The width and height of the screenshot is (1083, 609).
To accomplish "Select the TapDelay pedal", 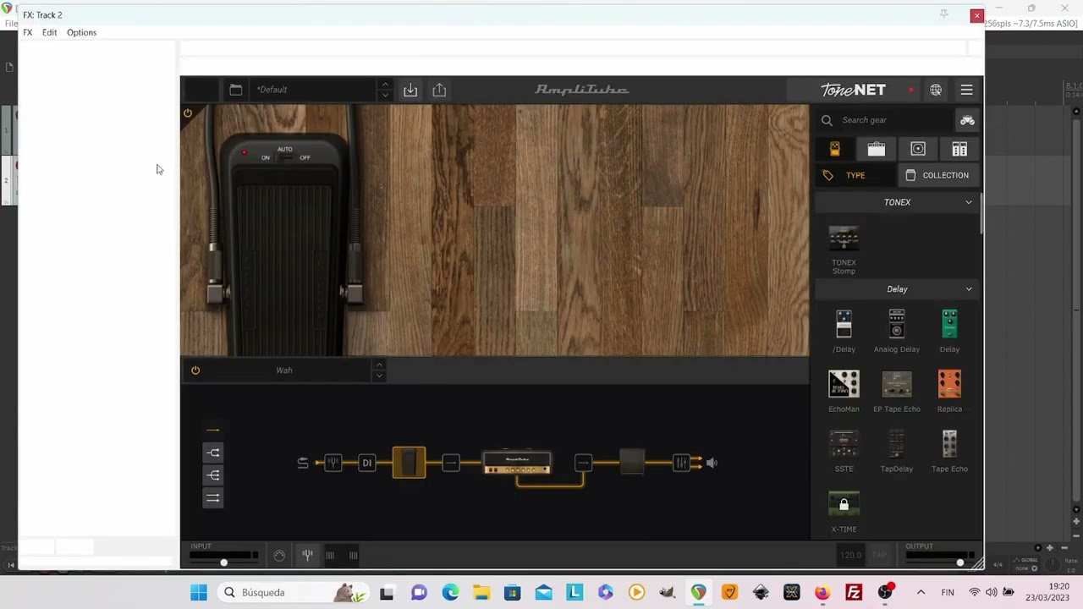I will tap(897, 444).
